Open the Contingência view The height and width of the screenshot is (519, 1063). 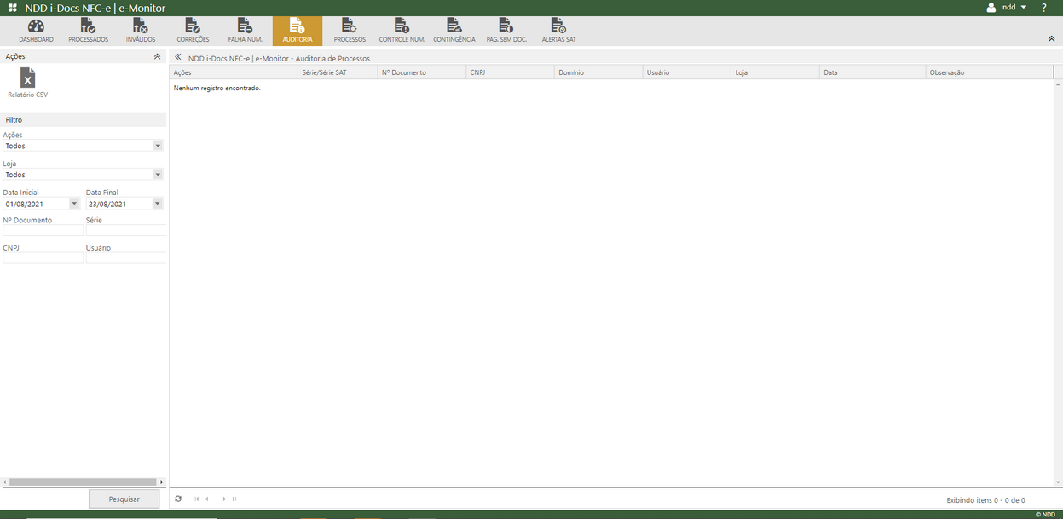click(x=454, y=30)
